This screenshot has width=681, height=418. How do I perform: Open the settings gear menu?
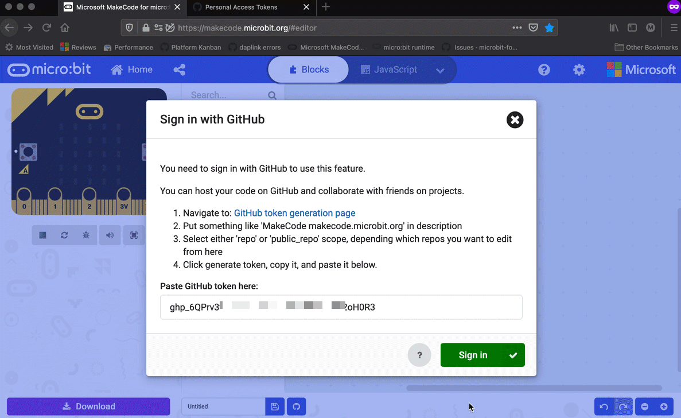pyautogui.click(x=579, y=69)
